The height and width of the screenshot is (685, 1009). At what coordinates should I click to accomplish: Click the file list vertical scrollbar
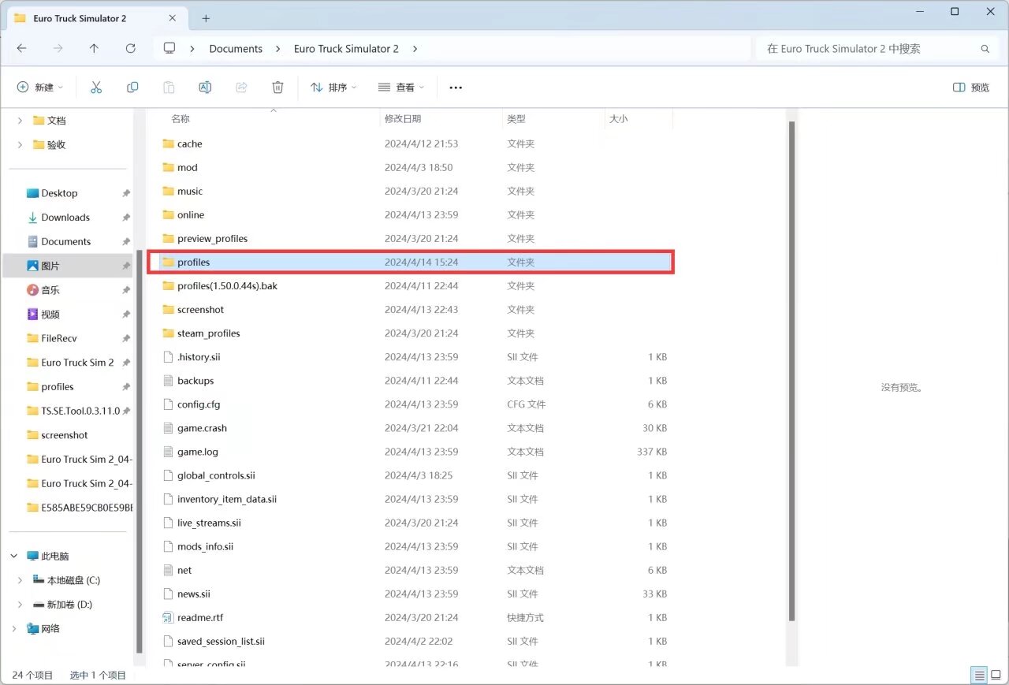point(792,370)
